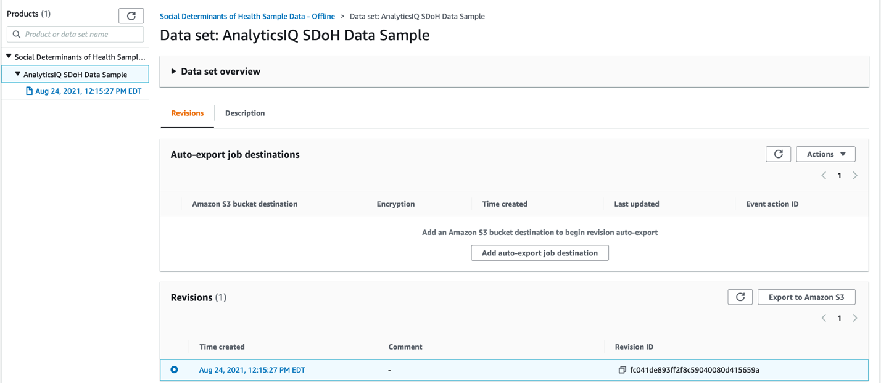Open the Aug 24, 2021 revision in sidebar tree
This screenshot has width=881, height=383.
point(88,91)
